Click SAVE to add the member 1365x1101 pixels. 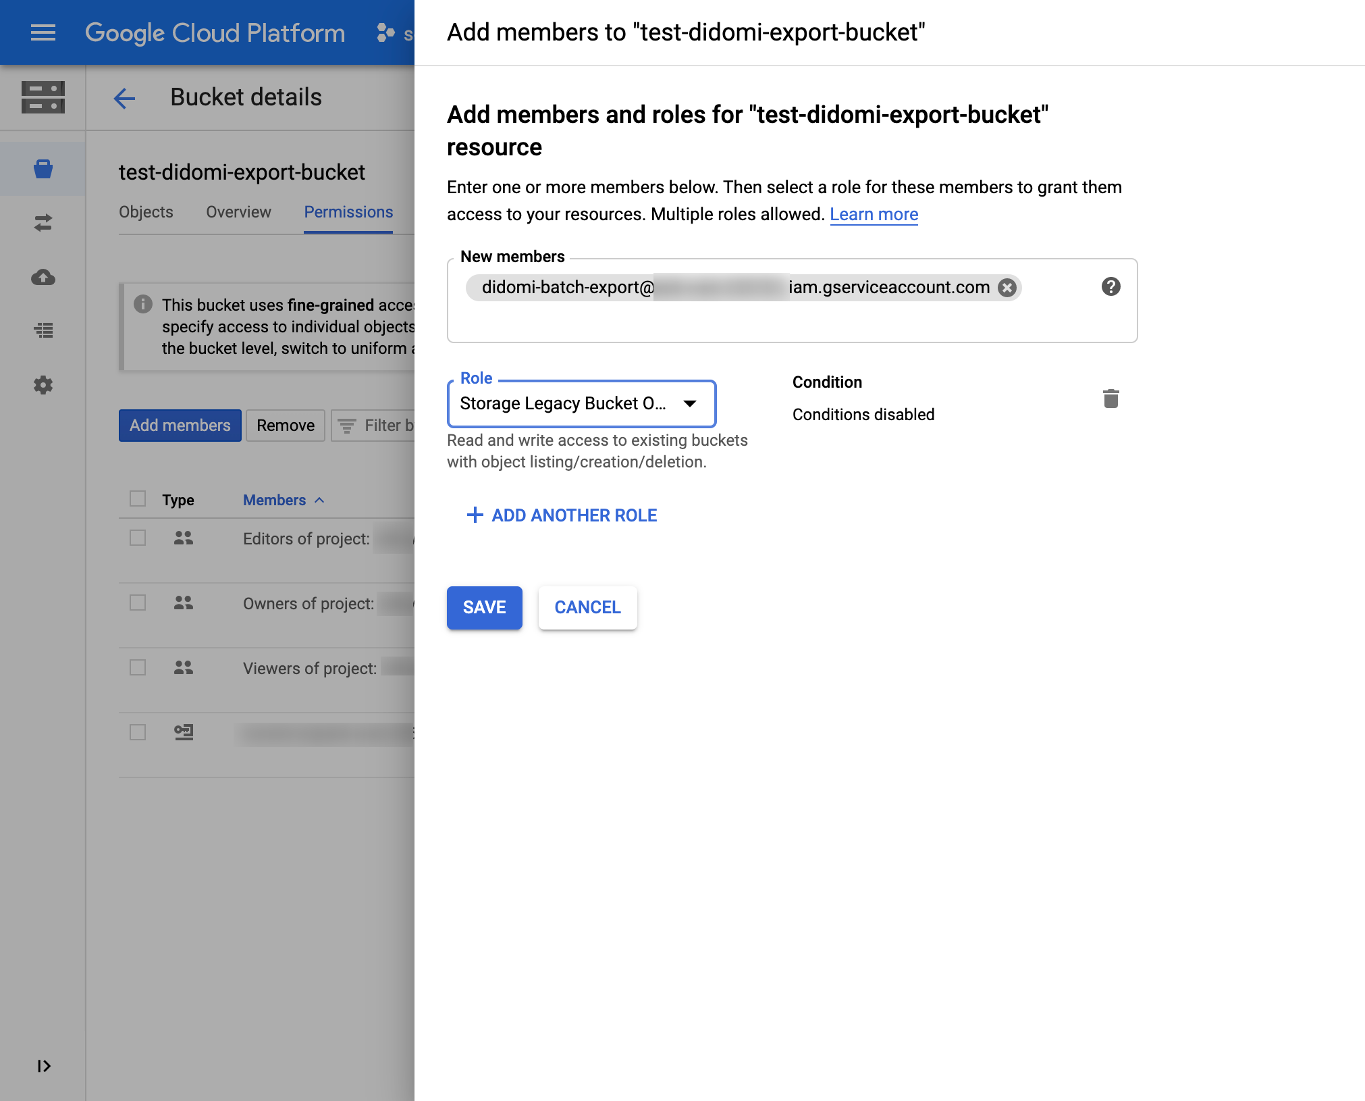[x=485, y=608]
